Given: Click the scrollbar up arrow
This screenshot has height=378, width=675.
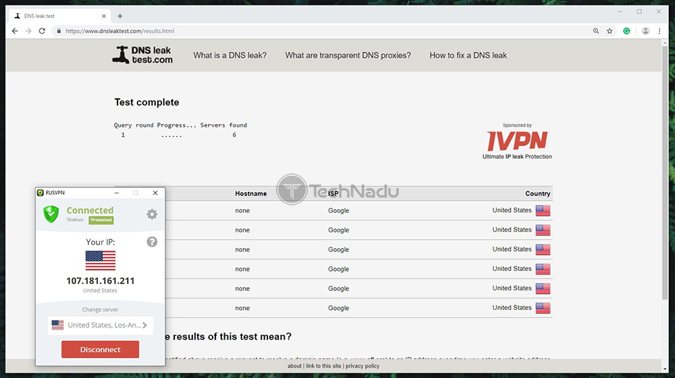Looking at the screenshot, I should point(665,42).
